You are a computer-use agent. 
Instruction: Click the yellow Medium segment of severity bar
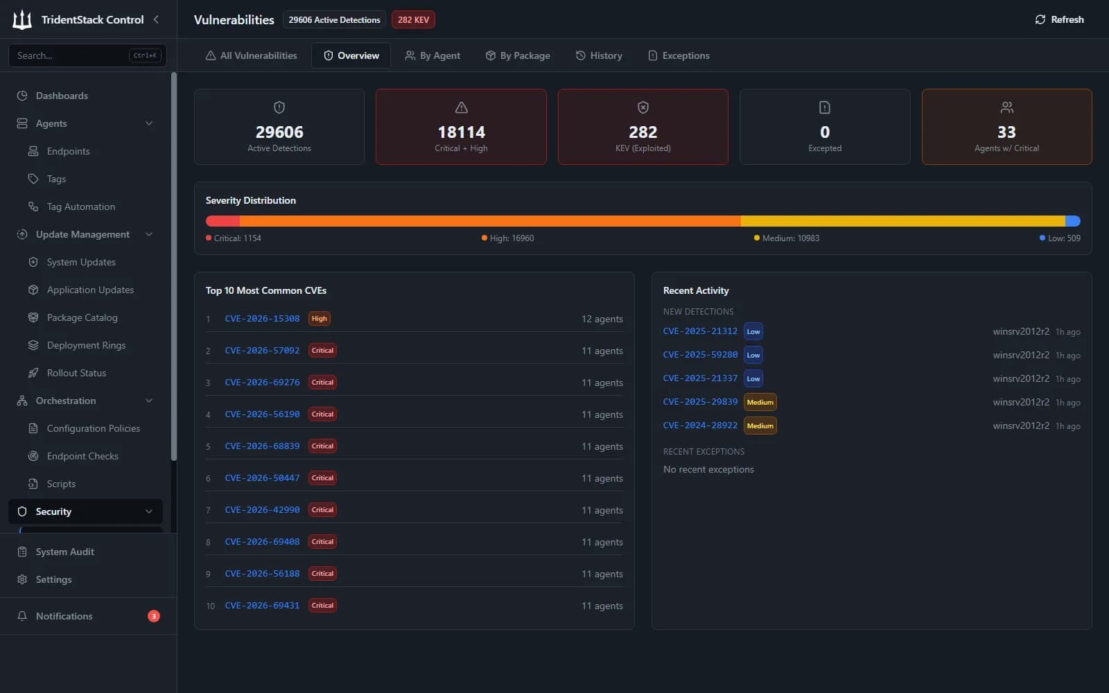pyautogui.click(x=903, y=221)
